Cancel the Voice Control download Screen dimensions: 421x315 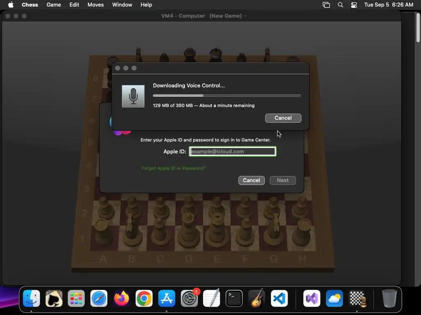tap(283, 118)
